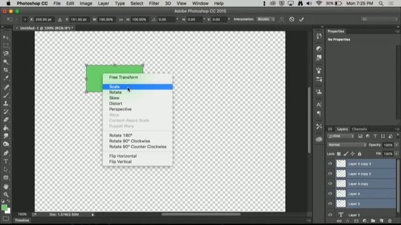Viewport: 401px width, 225px height.
Task: Click the foreground green color swatch
Action: [x=4, y=207]
